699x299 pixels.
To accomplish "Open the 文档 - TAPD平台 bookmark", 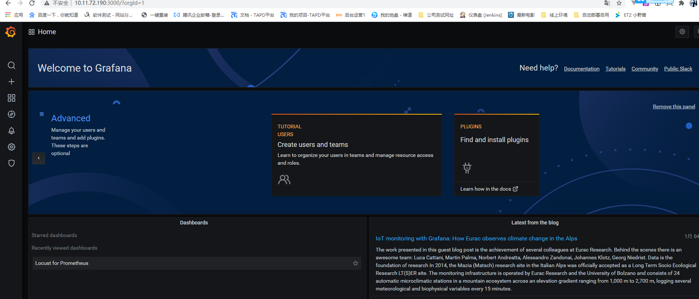I will [x=253, y=15].
